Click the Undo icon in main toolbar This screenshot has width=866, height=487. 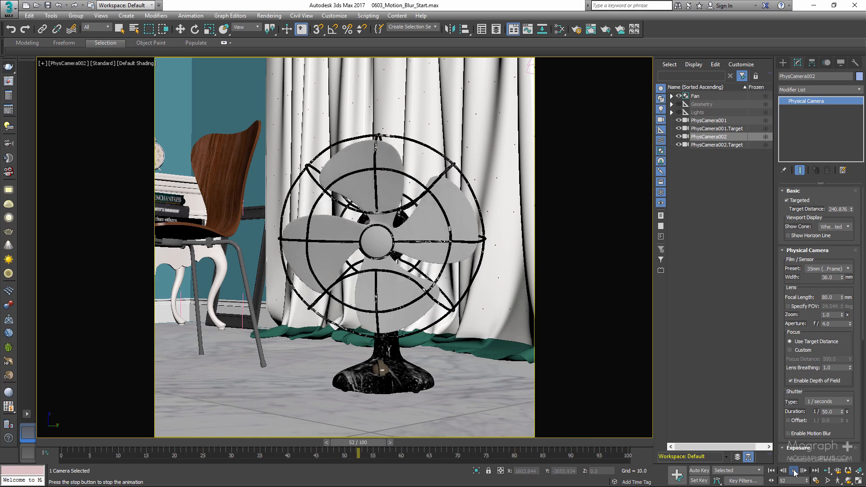pos(11,29)
